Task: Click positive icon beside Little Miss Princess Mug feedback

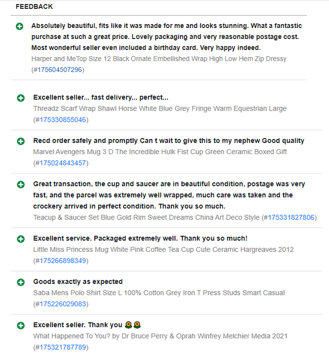Action: (21, 239)
